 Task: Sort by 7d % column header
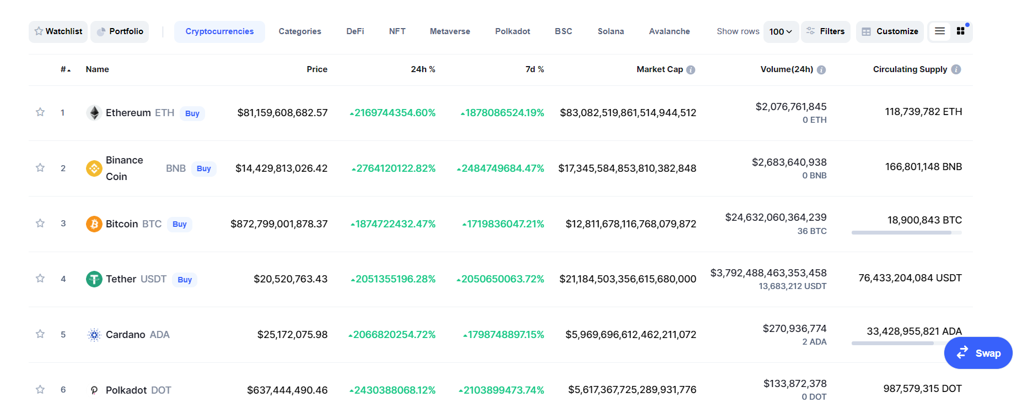click(535, 69)
